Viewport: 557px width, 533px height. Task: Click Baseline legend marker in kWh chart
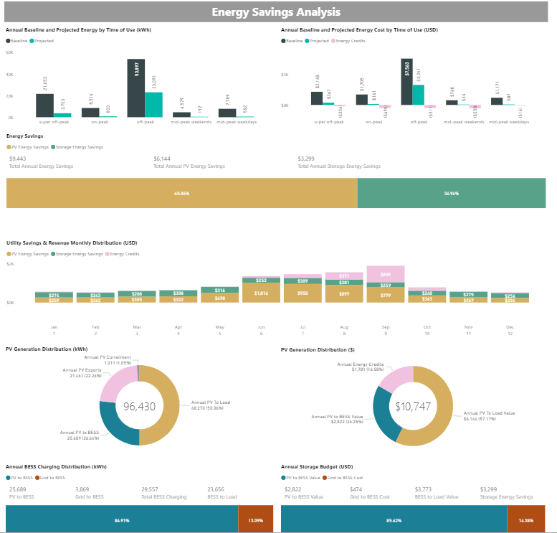(8, 41)
